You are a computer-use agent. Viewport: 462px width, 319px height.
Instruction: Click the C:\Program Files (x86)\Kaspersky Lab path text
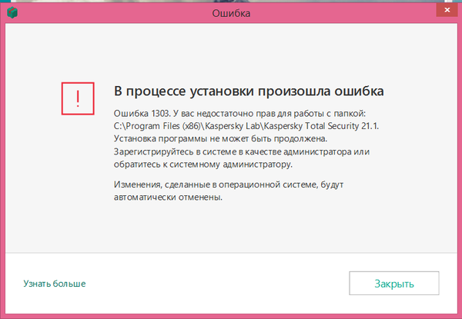(x=246, y=126)
